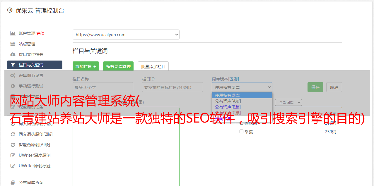The height and width of the screenshot is (186, 374).
Task: Click the 私有词库管理 button
Action: pos(118,66)
